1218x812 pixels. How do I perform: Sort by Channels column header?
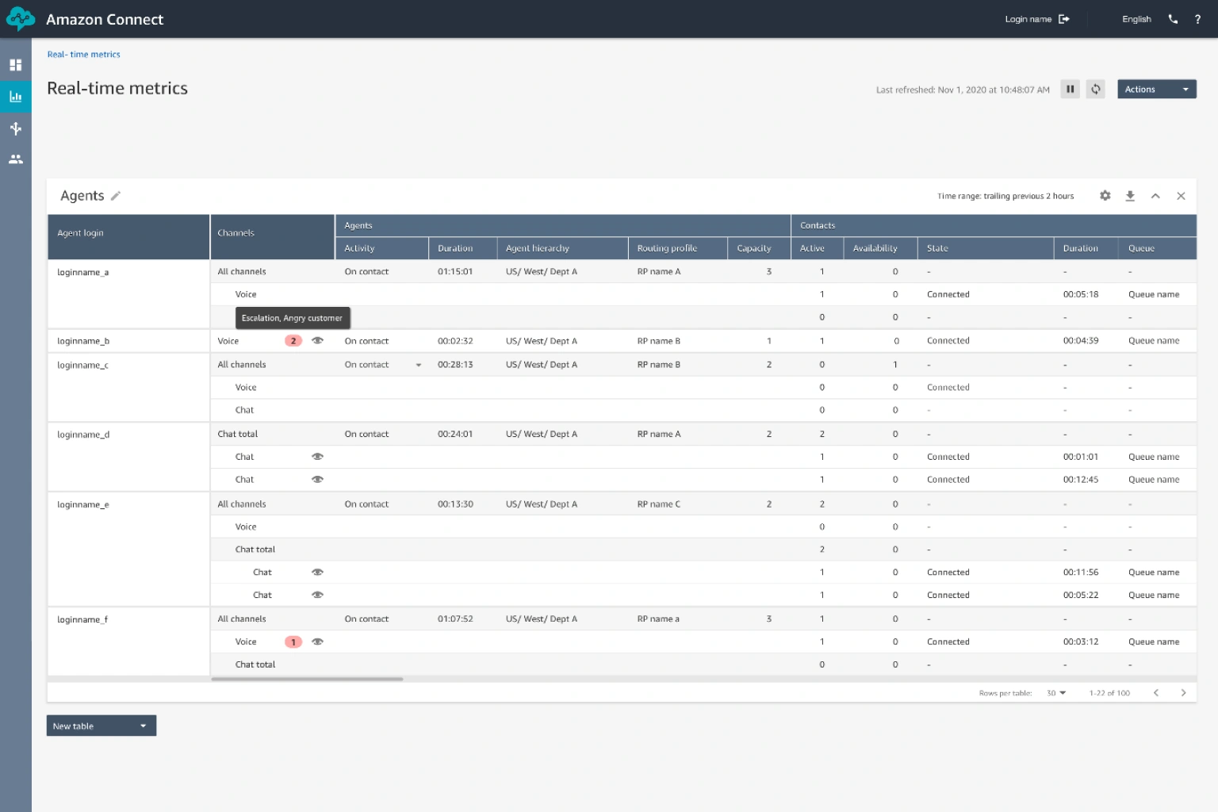(272, 236)
